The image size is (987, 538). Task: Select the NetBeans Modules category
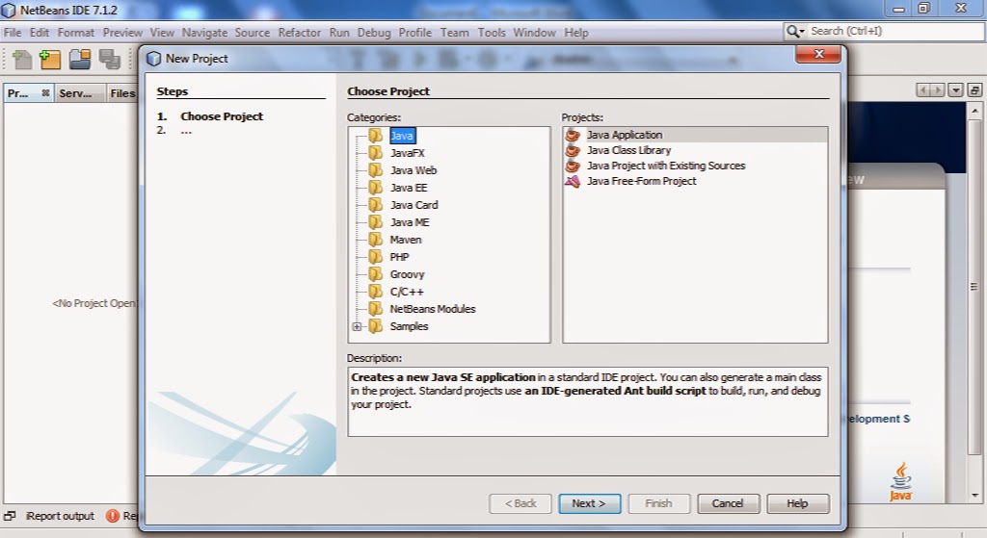pyautogui.click(x=433, y=309)
